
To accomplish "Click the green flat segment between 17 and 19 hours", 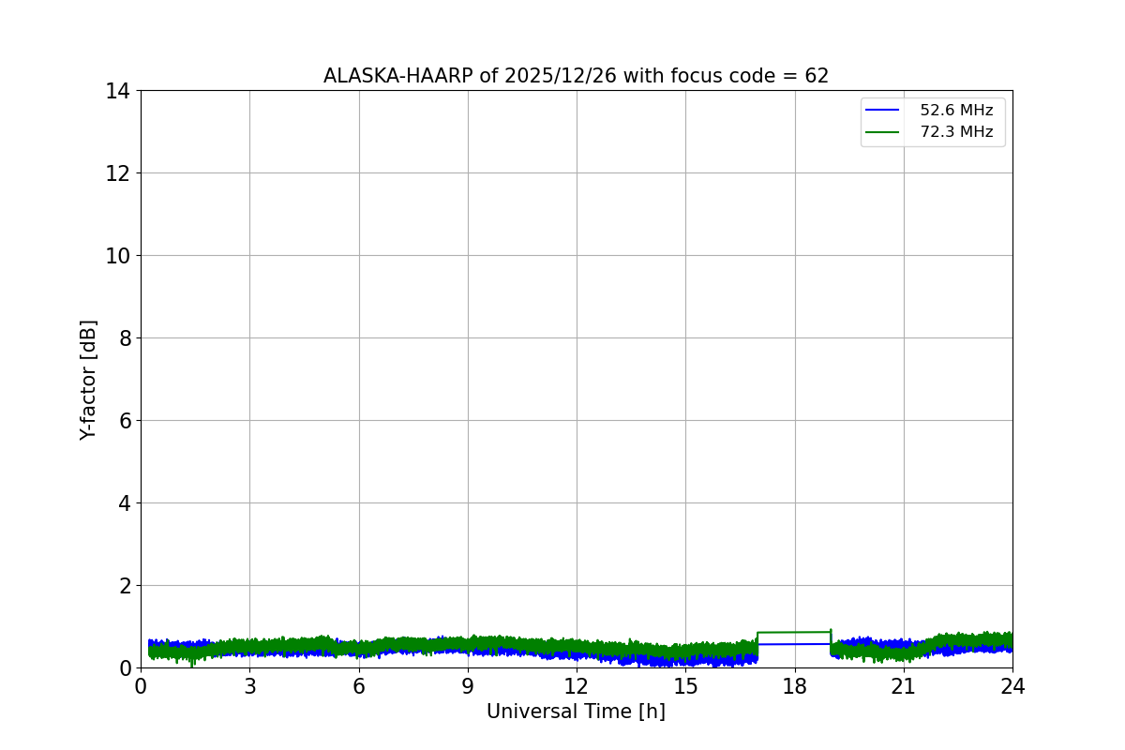I will click(794, 632).
